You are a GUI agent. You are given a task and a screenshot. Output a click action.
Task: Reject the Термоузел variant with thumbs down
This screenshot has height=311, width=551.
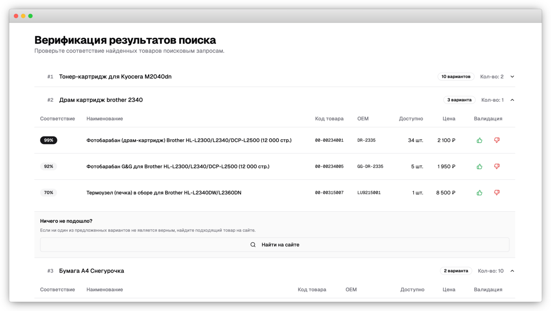pyautogui.click(x=497, y=193)
